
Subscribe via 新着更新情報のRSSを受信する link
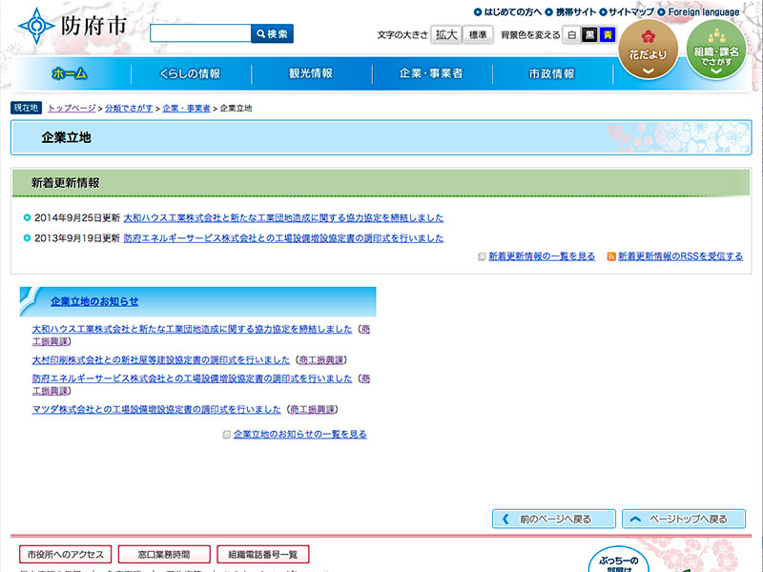click(x=680, y=256)
